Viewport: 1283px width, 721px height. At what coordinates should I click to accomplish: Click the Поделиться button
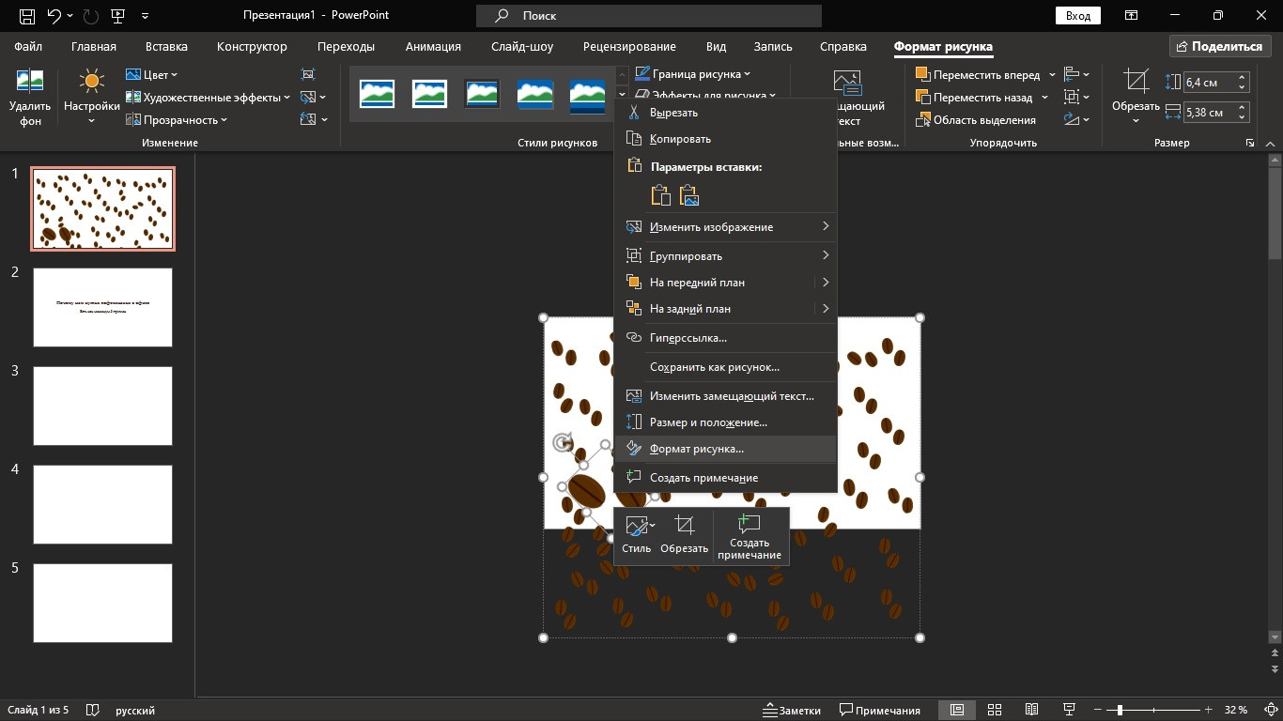(1218, 46)
